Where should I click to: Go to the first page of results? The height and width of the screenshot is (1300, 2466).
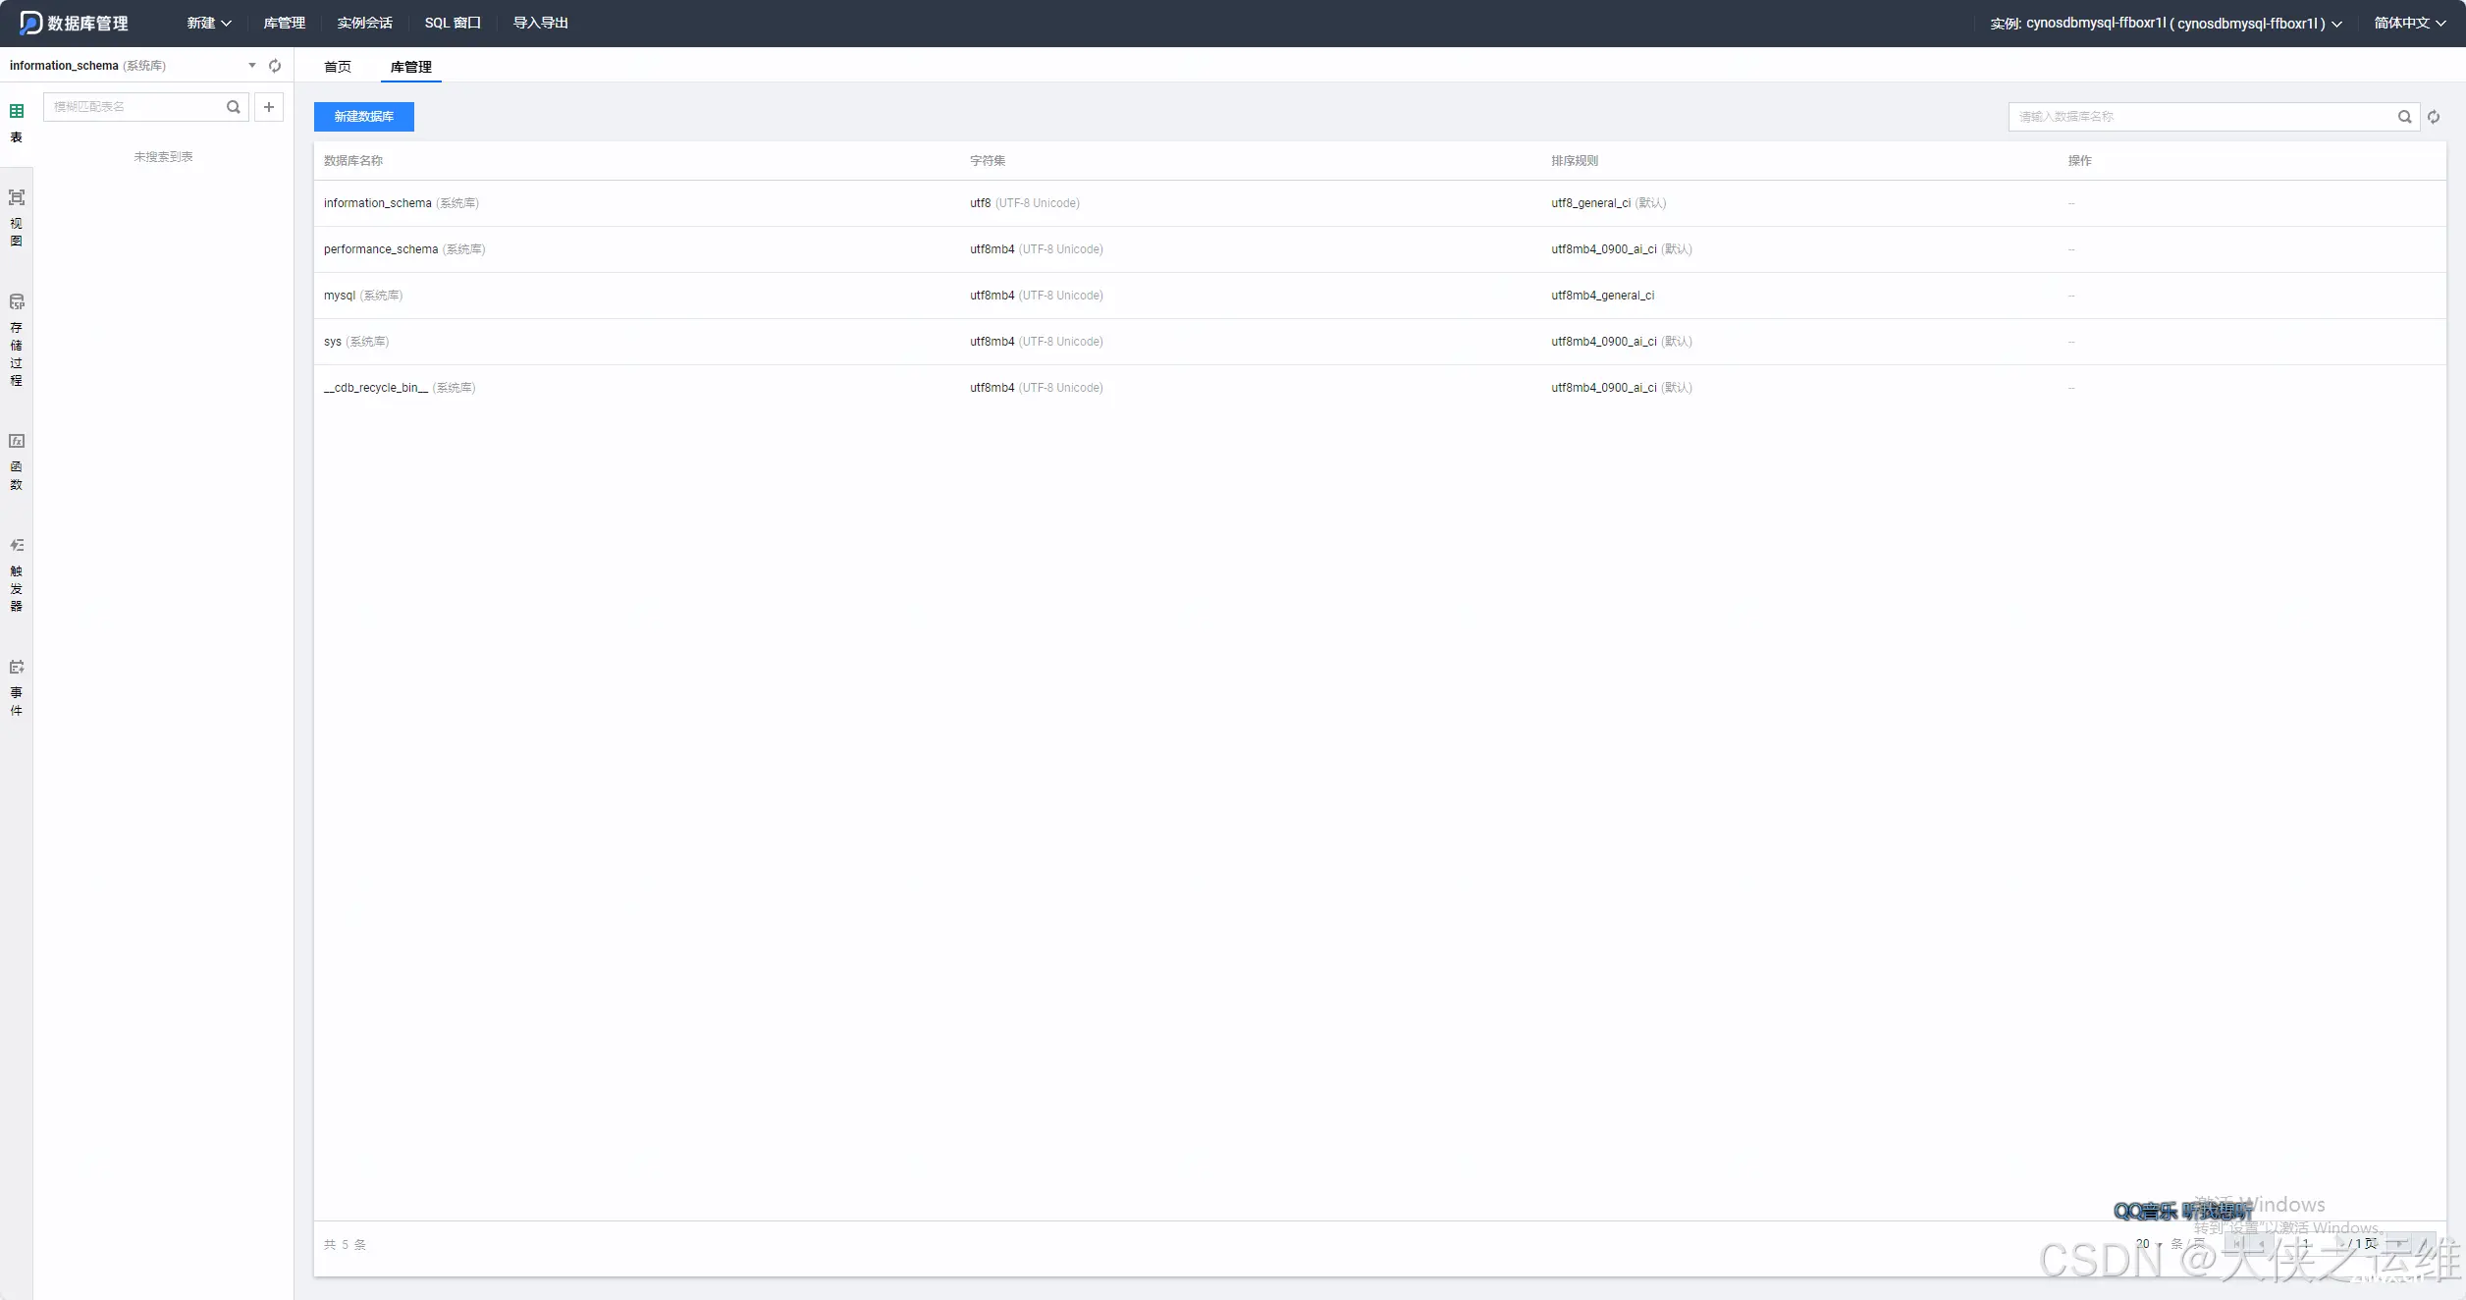pos(2237,1244)
